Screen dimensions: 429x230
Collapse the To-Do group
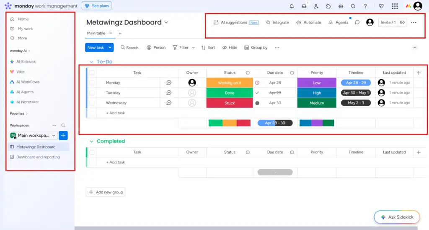[x=91, y=62]
